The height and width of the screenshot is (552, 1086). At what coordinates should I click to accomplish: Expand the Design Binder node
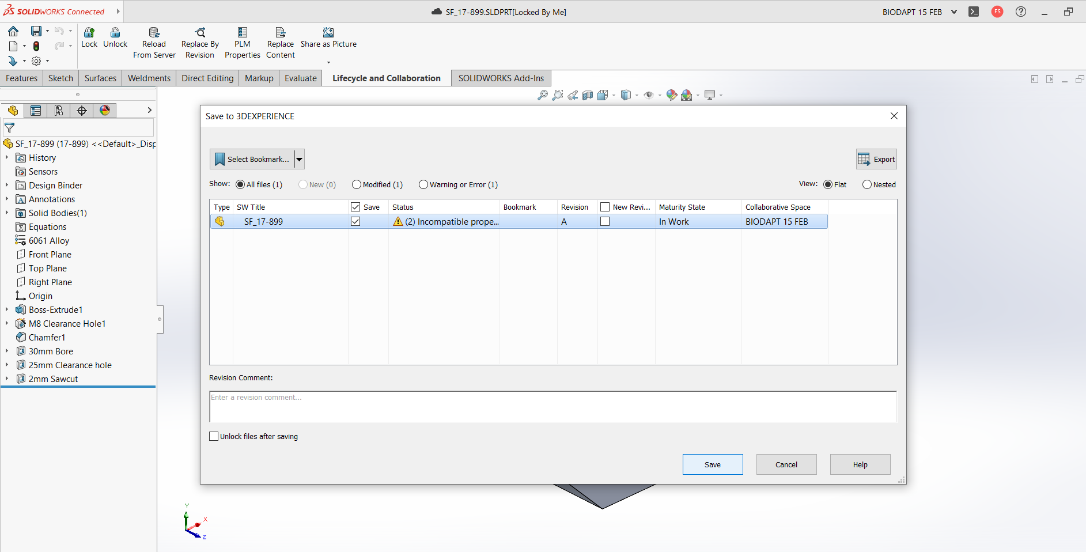pos(7,185)
